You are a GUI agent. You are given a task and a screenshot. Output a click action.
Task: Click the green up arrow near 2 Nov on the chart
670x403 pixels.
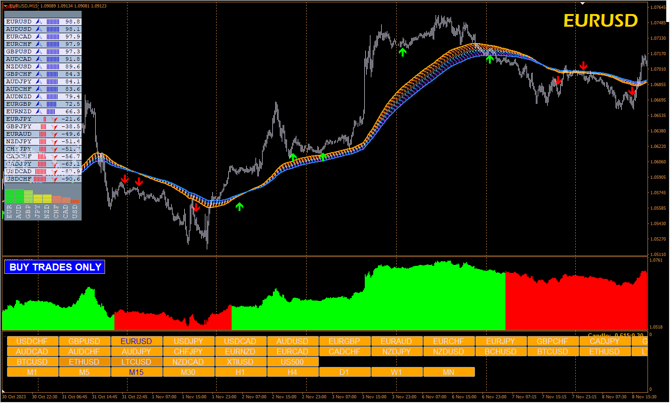(x=294, y=157)
